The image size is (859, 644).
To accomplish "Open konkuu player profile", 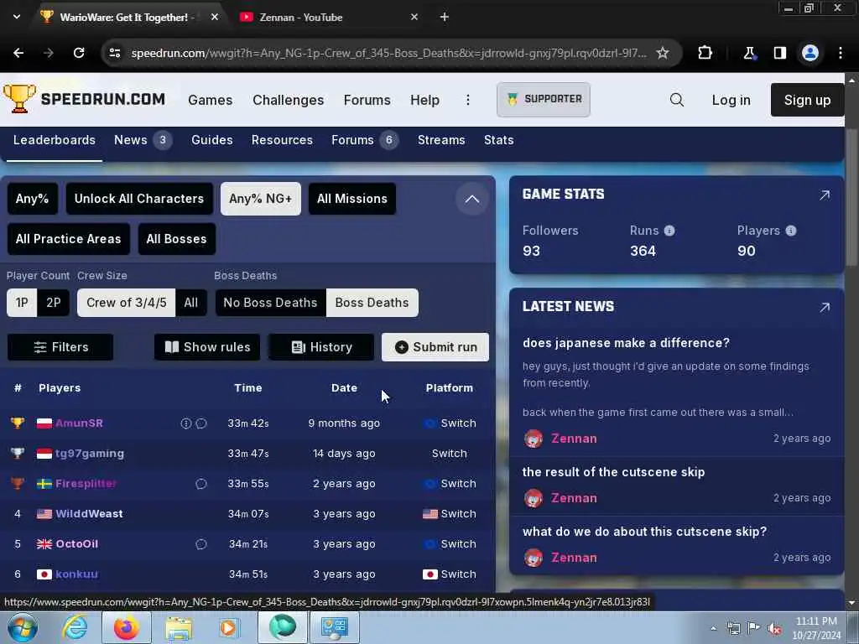I will tap(76, 574).
